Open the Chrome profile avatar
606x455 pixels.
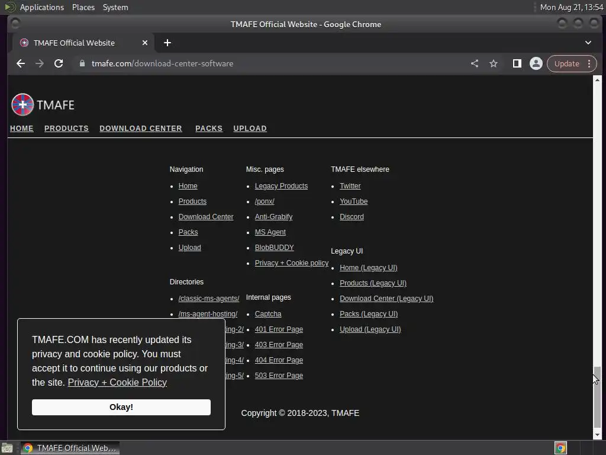pos(536,63)
